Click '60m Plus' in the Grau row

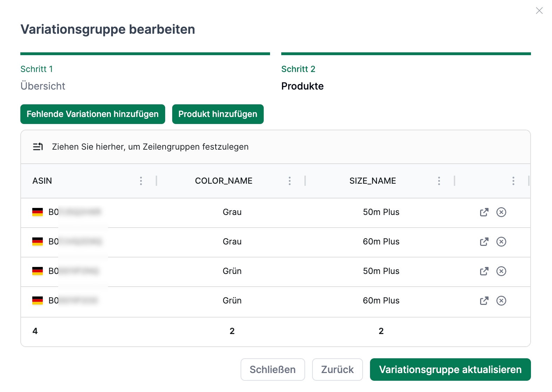click(x=381, y=242)
